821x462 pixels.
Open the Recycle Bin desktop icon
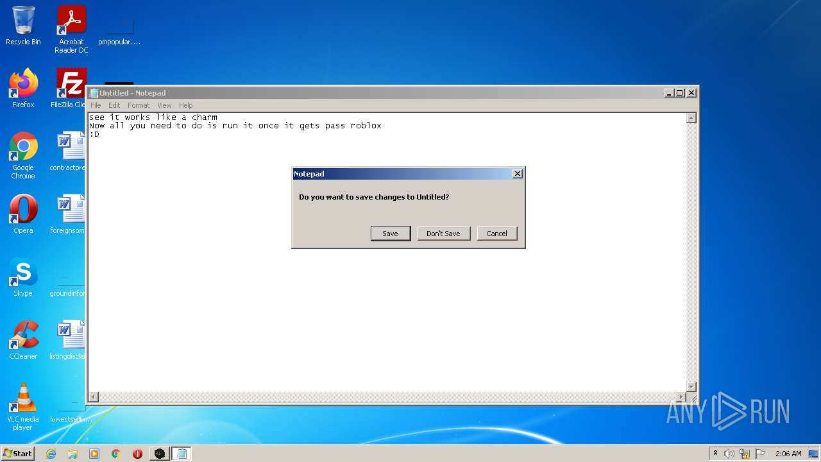click(x=23, y=26)
